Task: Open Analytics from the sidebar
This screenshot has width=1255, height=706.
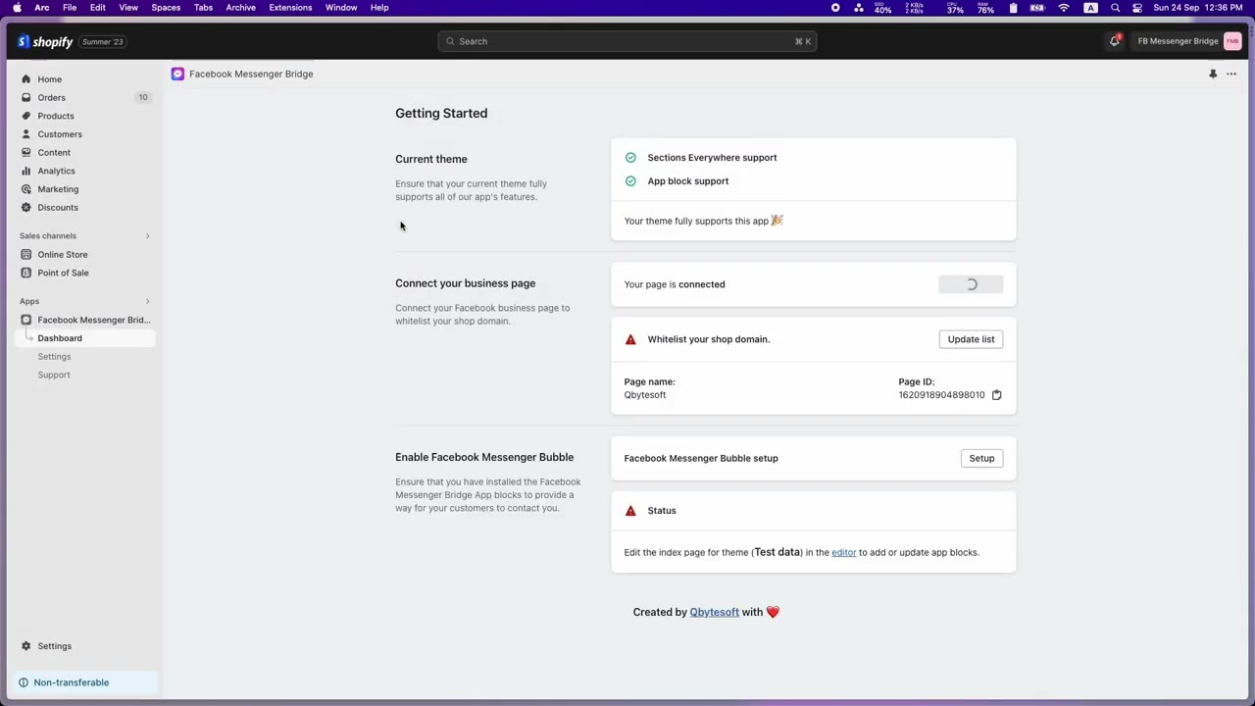Action: pos(56,171)
